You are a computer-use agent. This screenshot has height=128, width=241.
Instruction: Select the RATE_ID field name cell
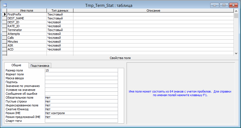click(x=27, y=26)
